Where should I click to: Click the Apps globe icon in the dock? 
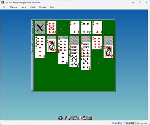coord(75,118)
